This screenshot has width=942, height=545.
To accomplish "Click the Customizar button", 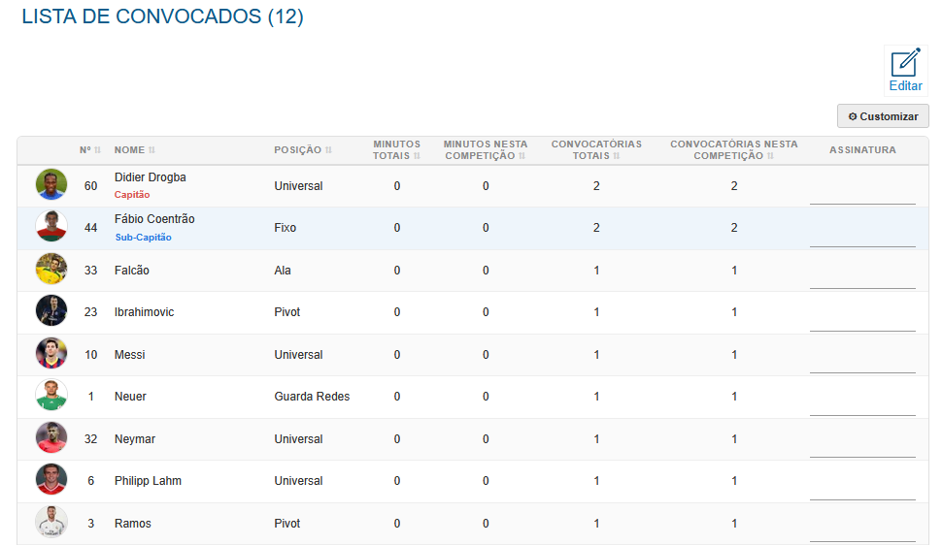I will point(883,116).
